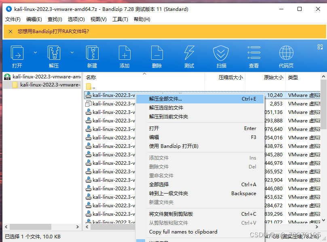Select the file row with size 051,136
The height and width of the screenshot is (242, 327).
(x=202, y=112)
